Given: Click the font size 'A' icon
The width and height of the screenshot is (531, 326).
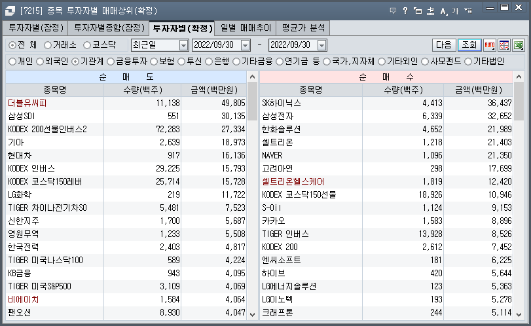Looking at the screenshot, I should (x=443, y=11).
